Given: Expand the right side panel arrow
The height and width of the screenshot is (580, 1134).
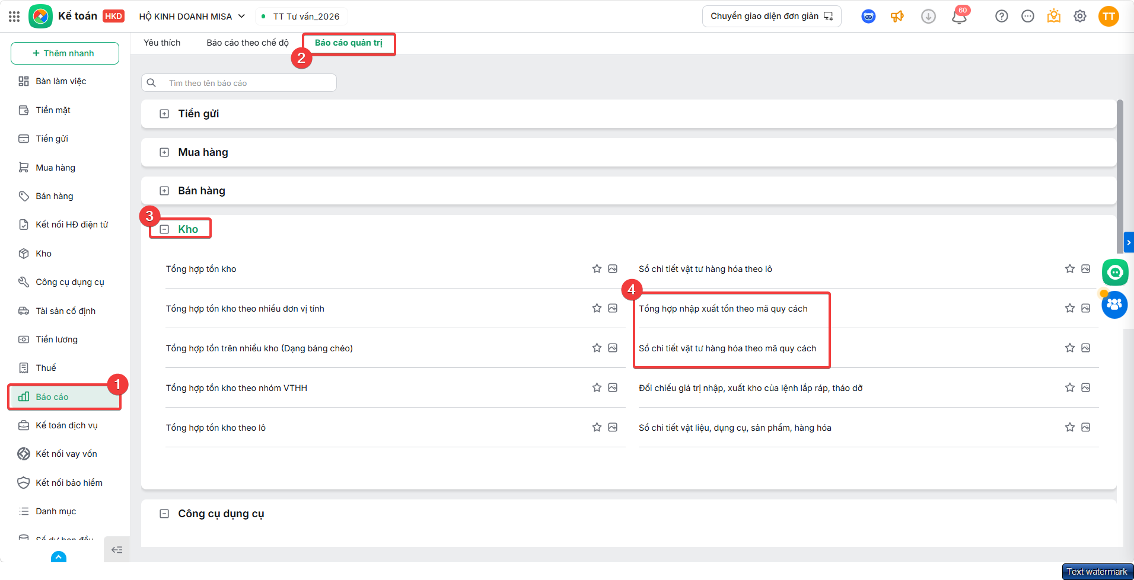Looking at the screenshot, I should click(x=1129, y=242).
